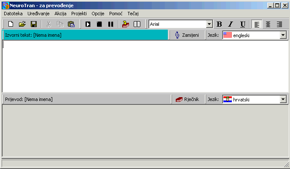Toggle underline formatting
290x169 pixels.
click(x=242, y=24)
